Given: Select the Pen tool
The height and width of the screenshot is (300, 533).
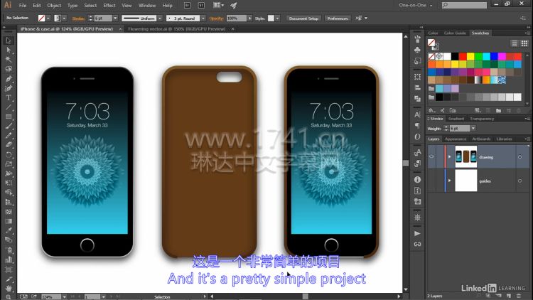Looking at the screenshot, I should 9,79.
